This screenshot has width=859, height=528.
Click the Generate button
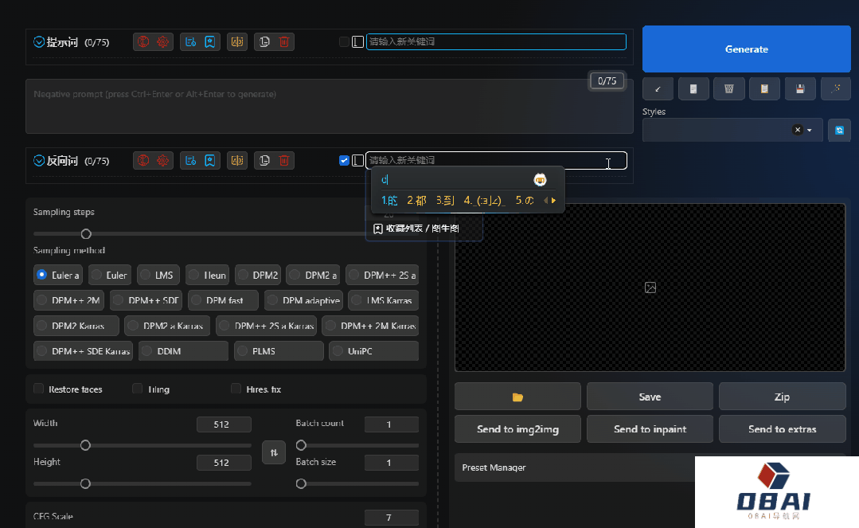pos(746,49)
